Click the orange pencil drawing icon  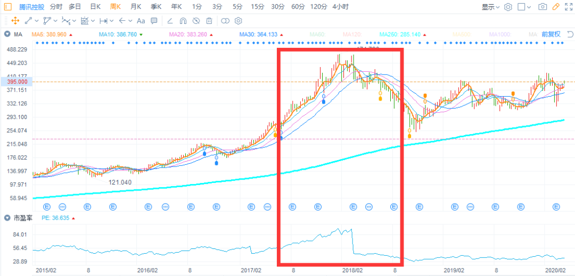point(556,7)
